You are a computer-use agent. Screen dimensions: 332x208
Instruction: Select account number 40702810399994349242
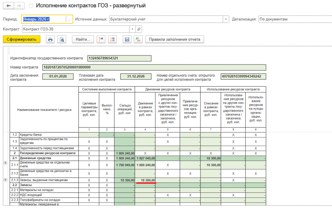243,76
